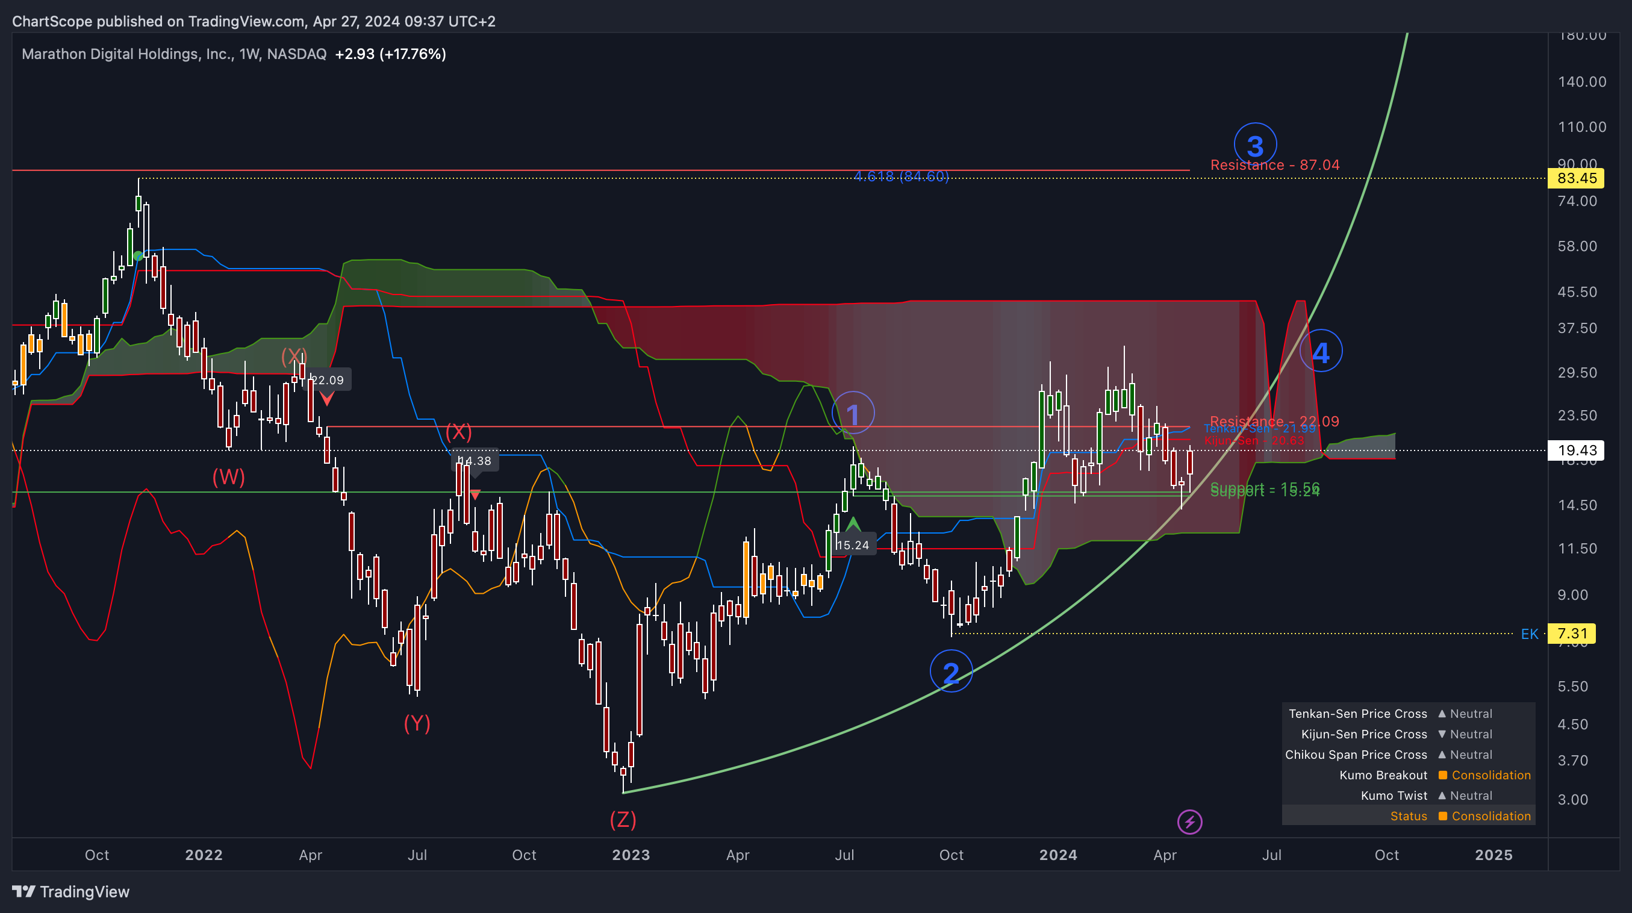Click the Kumo Twist row label
Viewport: 1632px width, 913px height.
click(x=1394, y=795)
